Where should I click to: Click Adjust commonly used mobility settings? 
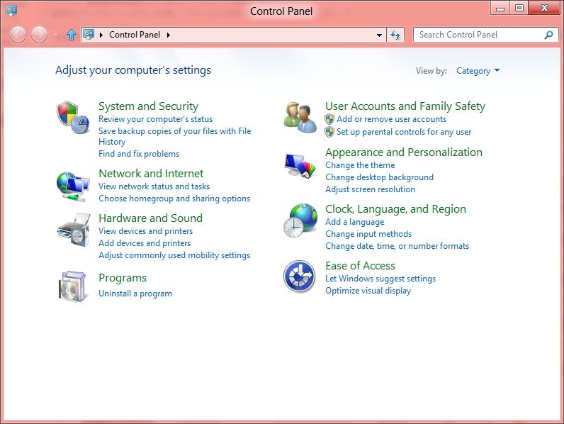click(x=174, y=255)
